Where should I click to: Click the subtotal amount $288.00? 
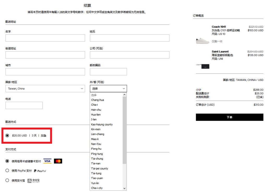[x=258, y=90]
